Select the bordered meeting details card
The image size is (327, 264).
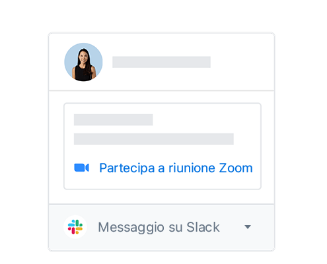click(x=163, y=146)
